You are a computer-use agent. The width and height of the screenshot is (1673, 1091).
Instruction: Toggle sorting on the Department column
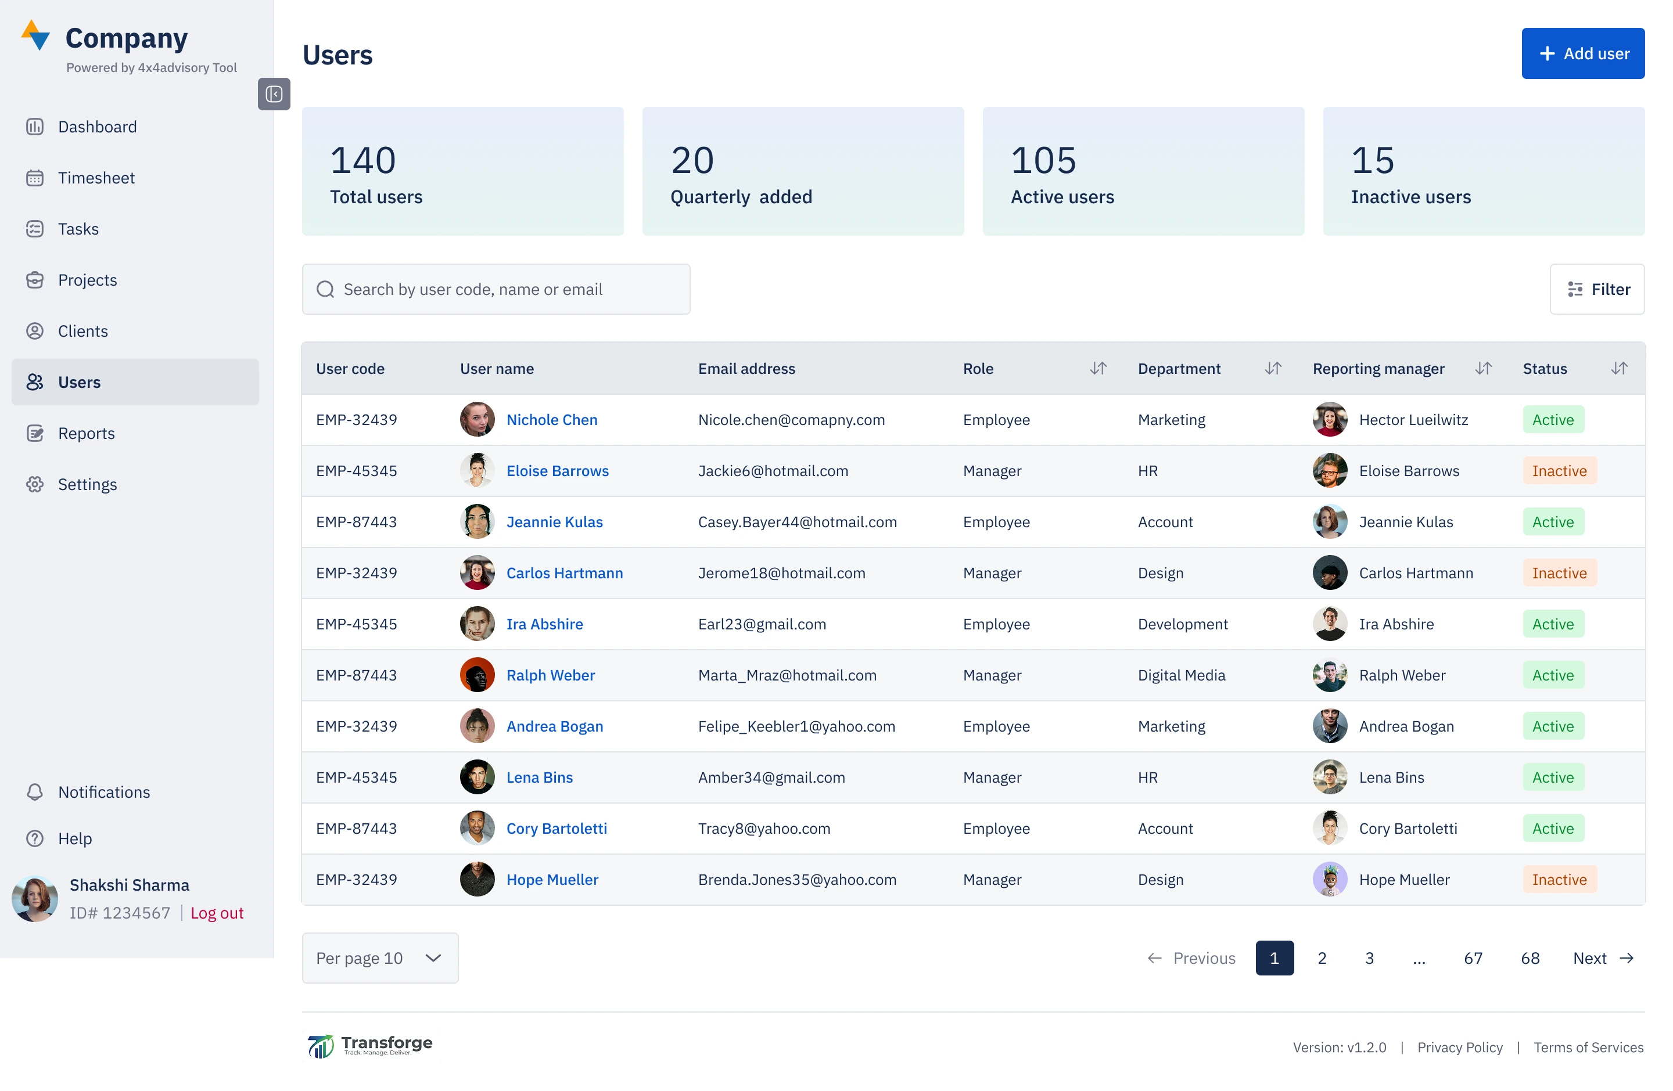coord(1273,368)
